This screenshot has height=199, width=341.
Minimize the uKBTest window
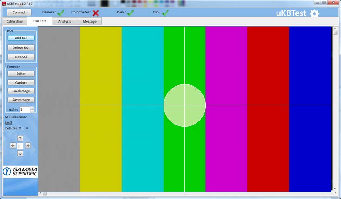coord(318,3)
